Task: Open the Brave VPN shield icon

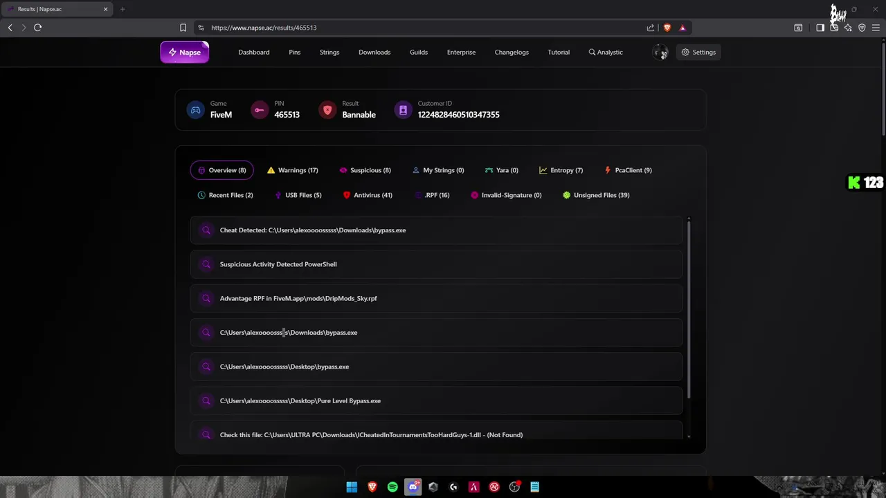Action: pyautogui.click(x=862, y=28)
